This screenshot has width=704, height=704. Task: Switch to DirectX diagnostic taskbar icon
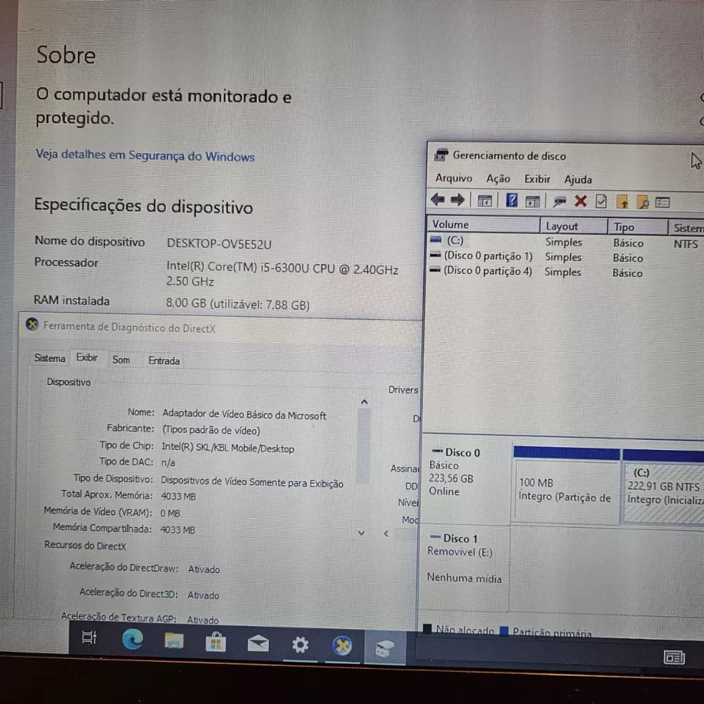(x=342, y=646)
